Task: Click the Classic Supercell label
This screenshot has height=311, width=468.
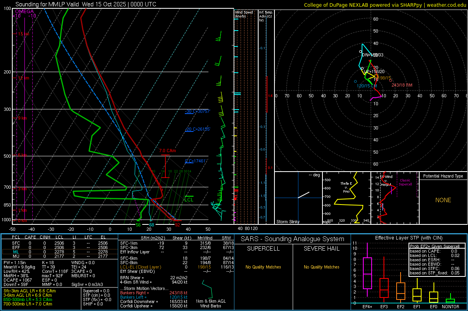Action: pos(405,182)
